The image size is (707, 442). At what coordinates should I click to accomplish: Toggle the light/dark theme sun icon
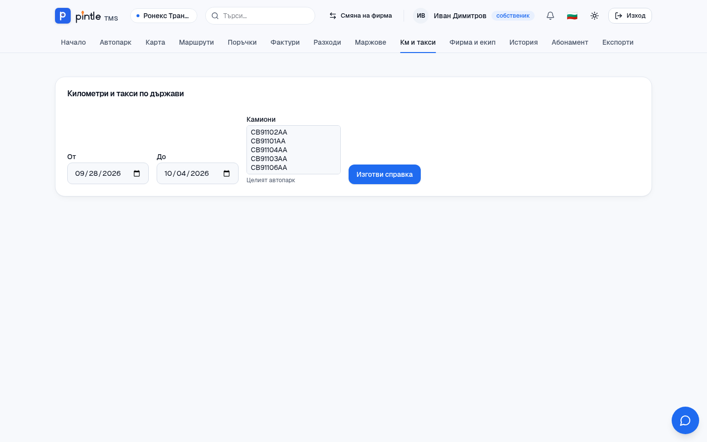tap(595, 16)
